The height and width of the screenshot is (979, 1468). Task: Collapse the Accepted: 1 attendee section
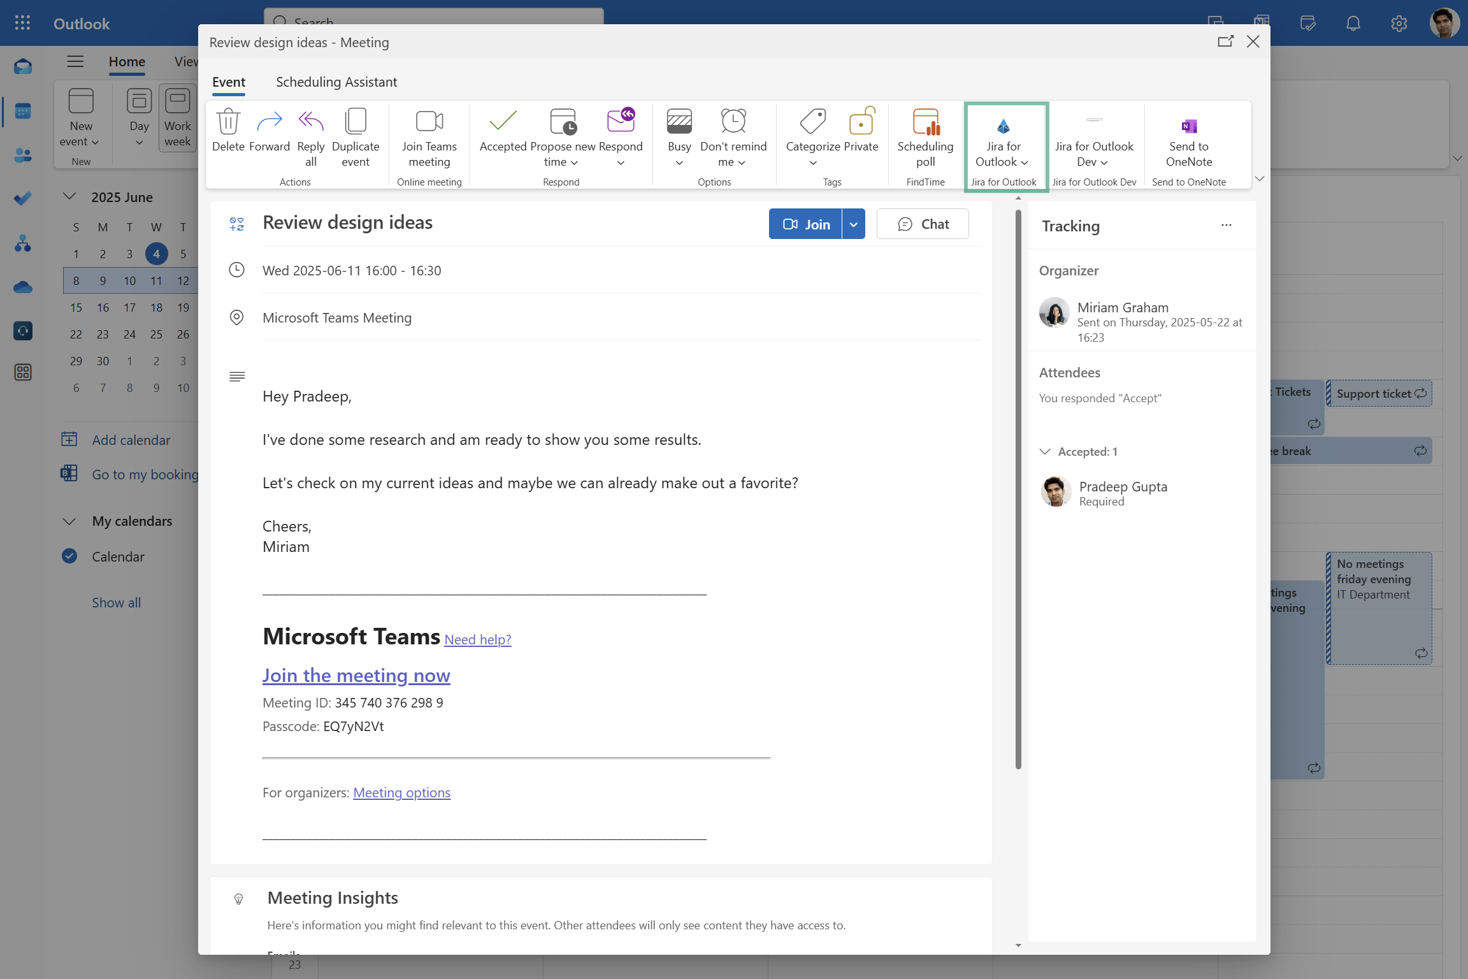click(x=1045, y=451)
